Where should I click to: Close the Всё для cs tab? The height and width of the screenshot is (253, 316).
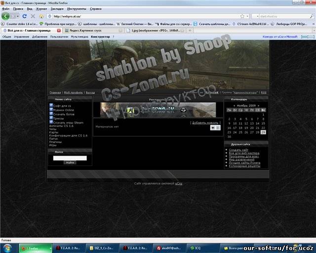click(59, 31)
